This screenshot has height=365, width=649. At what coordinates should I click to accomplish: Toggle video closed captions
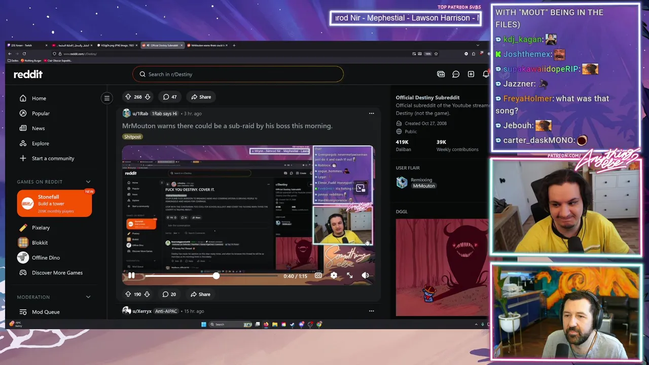click(x=318, y=275)
